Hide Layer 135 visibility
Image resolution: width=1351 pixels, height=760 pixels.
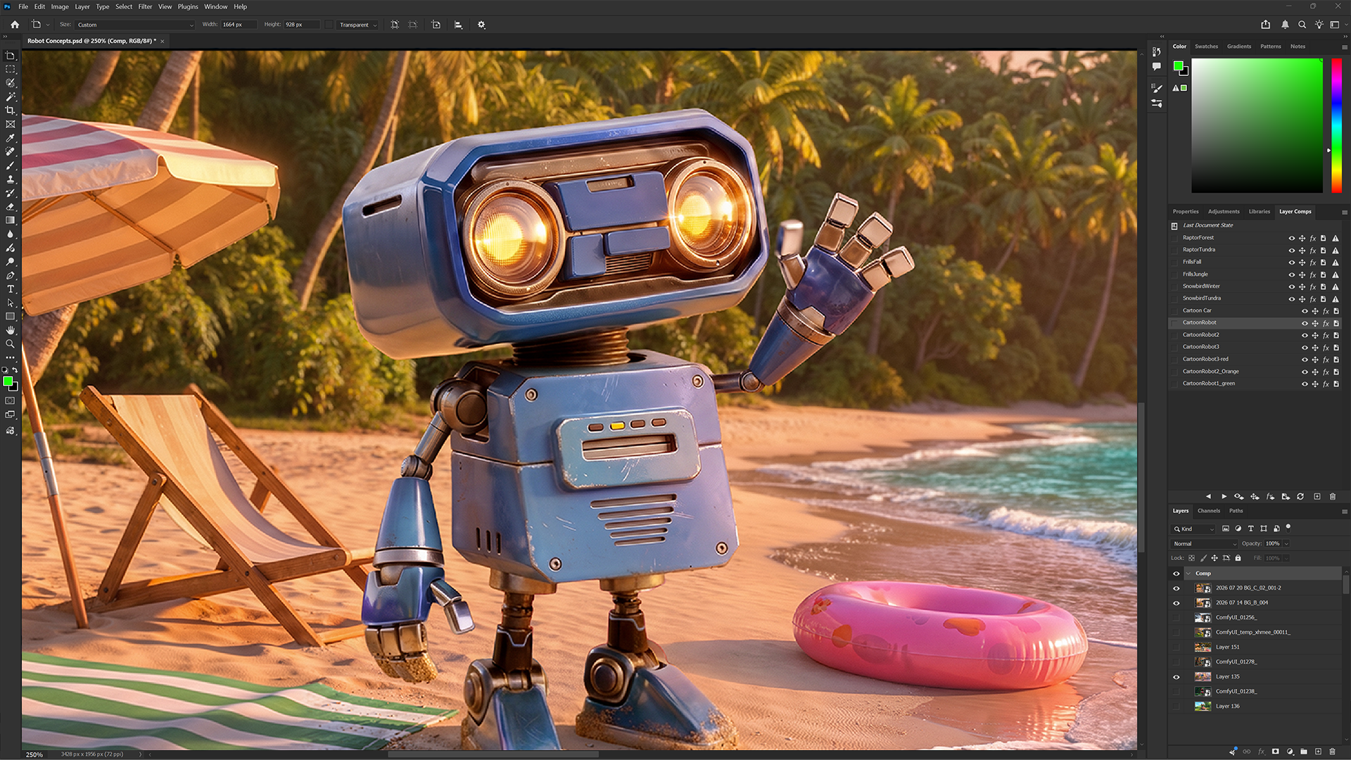(x=1176, y=677)
